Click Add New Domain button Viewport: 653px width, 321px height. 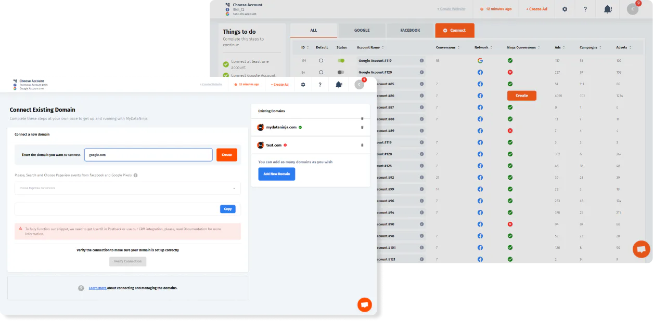pos(277,174)
